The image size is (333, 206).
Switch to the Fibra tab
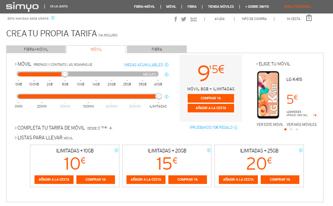click(x=156, y=49)
